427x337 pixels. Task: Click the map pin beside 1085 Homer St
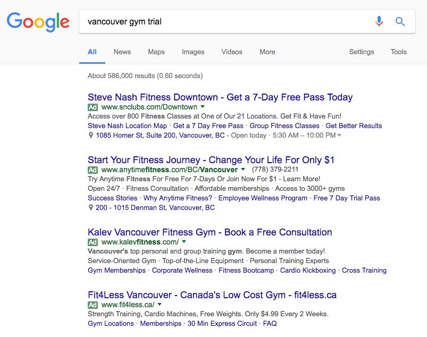pyautogui.click(x=91, y=136)
